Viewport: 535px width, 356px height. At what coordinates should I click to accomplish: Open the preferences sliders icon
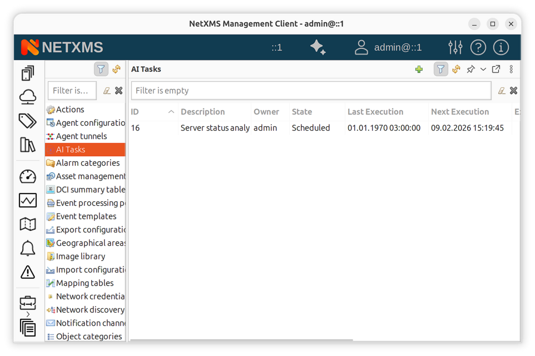(x=455, y=47)
